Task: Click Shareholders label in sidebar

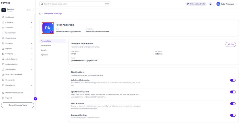Action: tap(11, 38)
